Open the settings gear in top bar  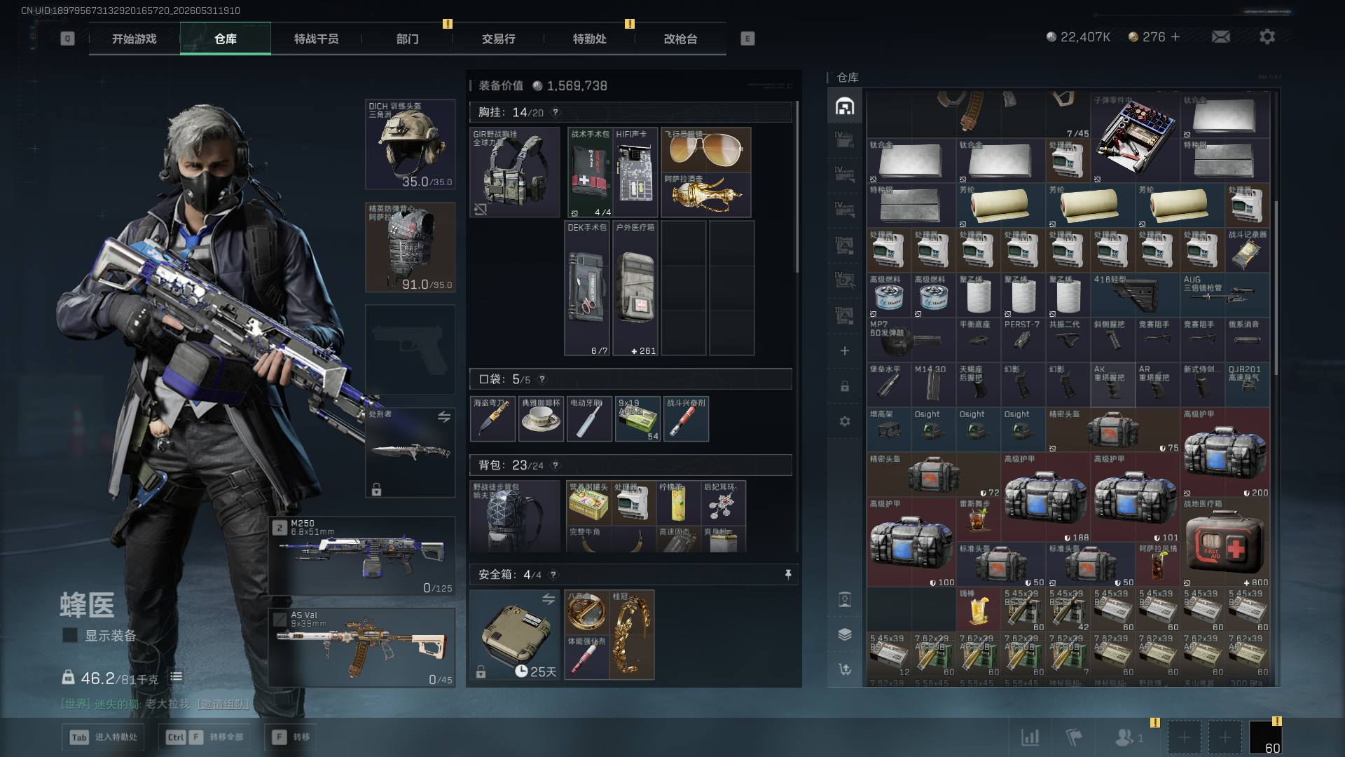pos(1267,36)
